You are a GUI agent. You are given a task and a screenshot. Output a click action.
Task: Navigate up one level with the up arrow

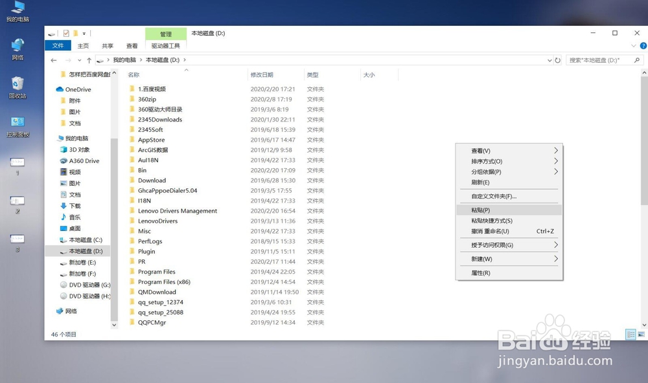pyautogui.click(x=89, y=60)
